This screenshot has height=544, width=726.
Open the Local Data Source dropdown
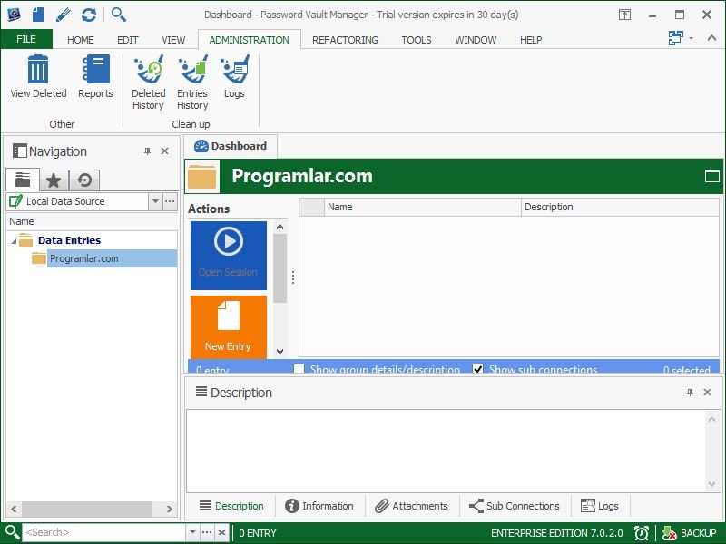155,201
